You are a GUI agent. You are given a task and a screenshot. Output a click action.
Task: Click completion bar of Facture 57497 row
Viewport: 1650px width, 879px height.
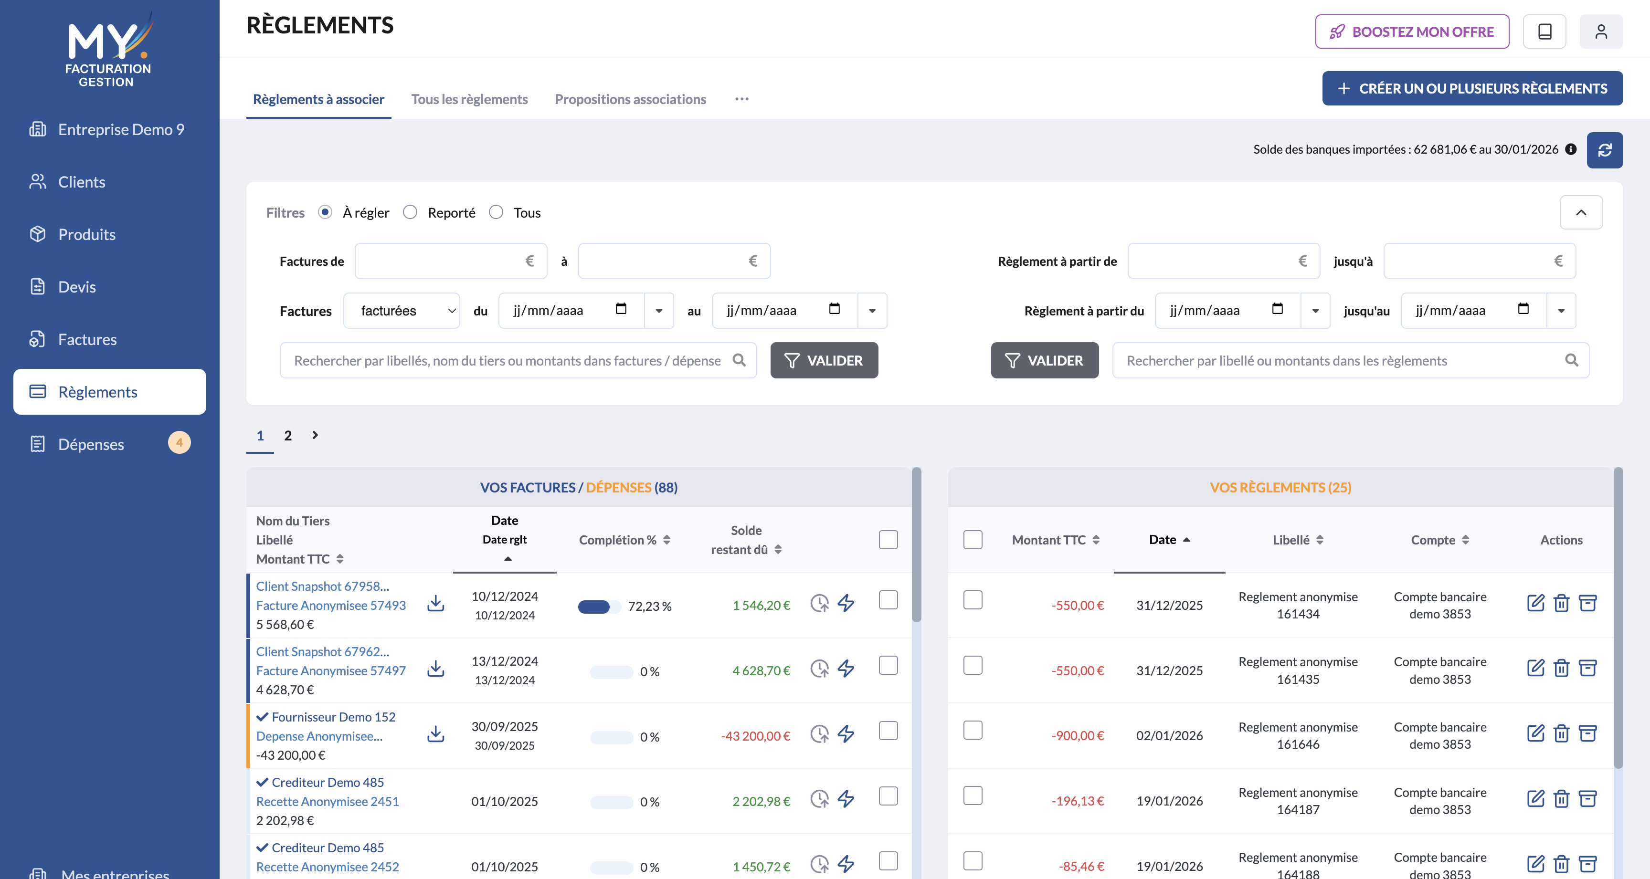611,671
